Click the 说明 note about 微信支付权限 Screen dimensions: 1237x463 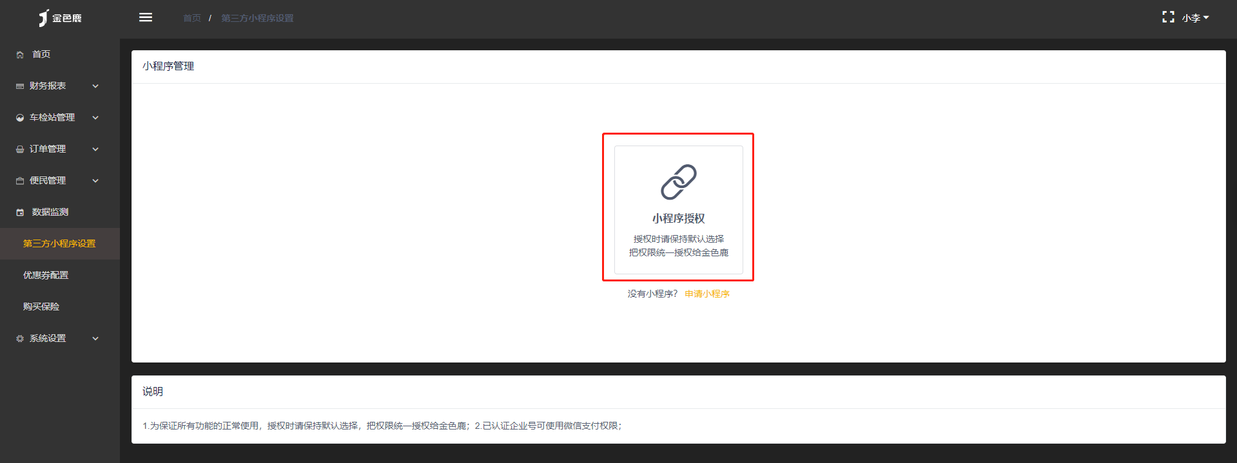pos(549,426)
